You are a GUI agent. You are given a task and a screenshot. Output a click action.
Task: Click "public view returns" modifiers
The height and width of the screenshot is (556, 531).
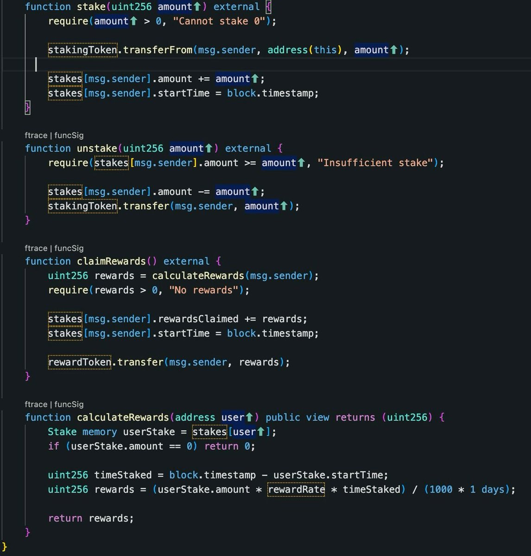[321, 417]
